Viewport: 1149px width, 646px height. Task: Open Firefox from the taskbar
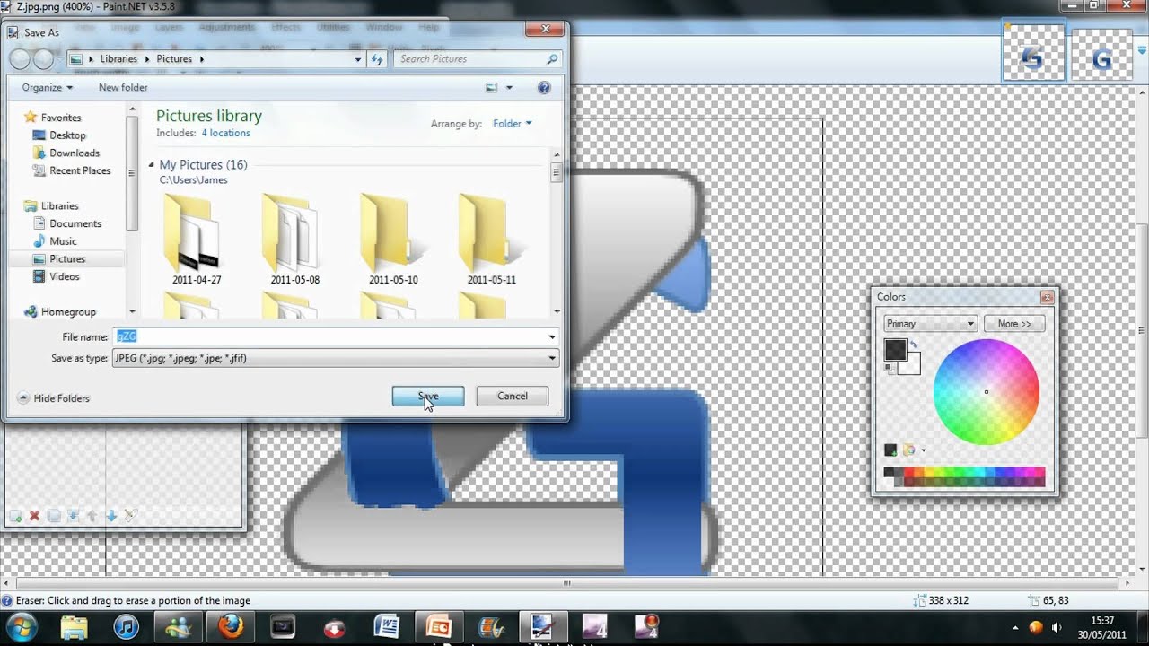[x=231, y=626]
